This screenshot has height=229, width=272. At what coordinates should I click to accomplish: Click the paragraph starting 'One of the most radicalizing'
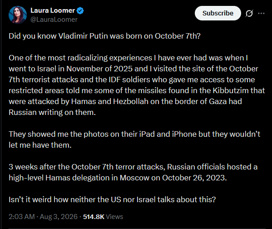137,85
